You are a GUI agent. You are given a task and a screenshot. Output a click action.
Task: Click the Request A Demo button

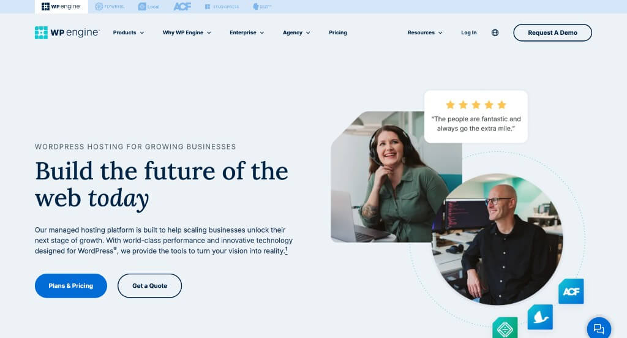click(x=552, y=33)
